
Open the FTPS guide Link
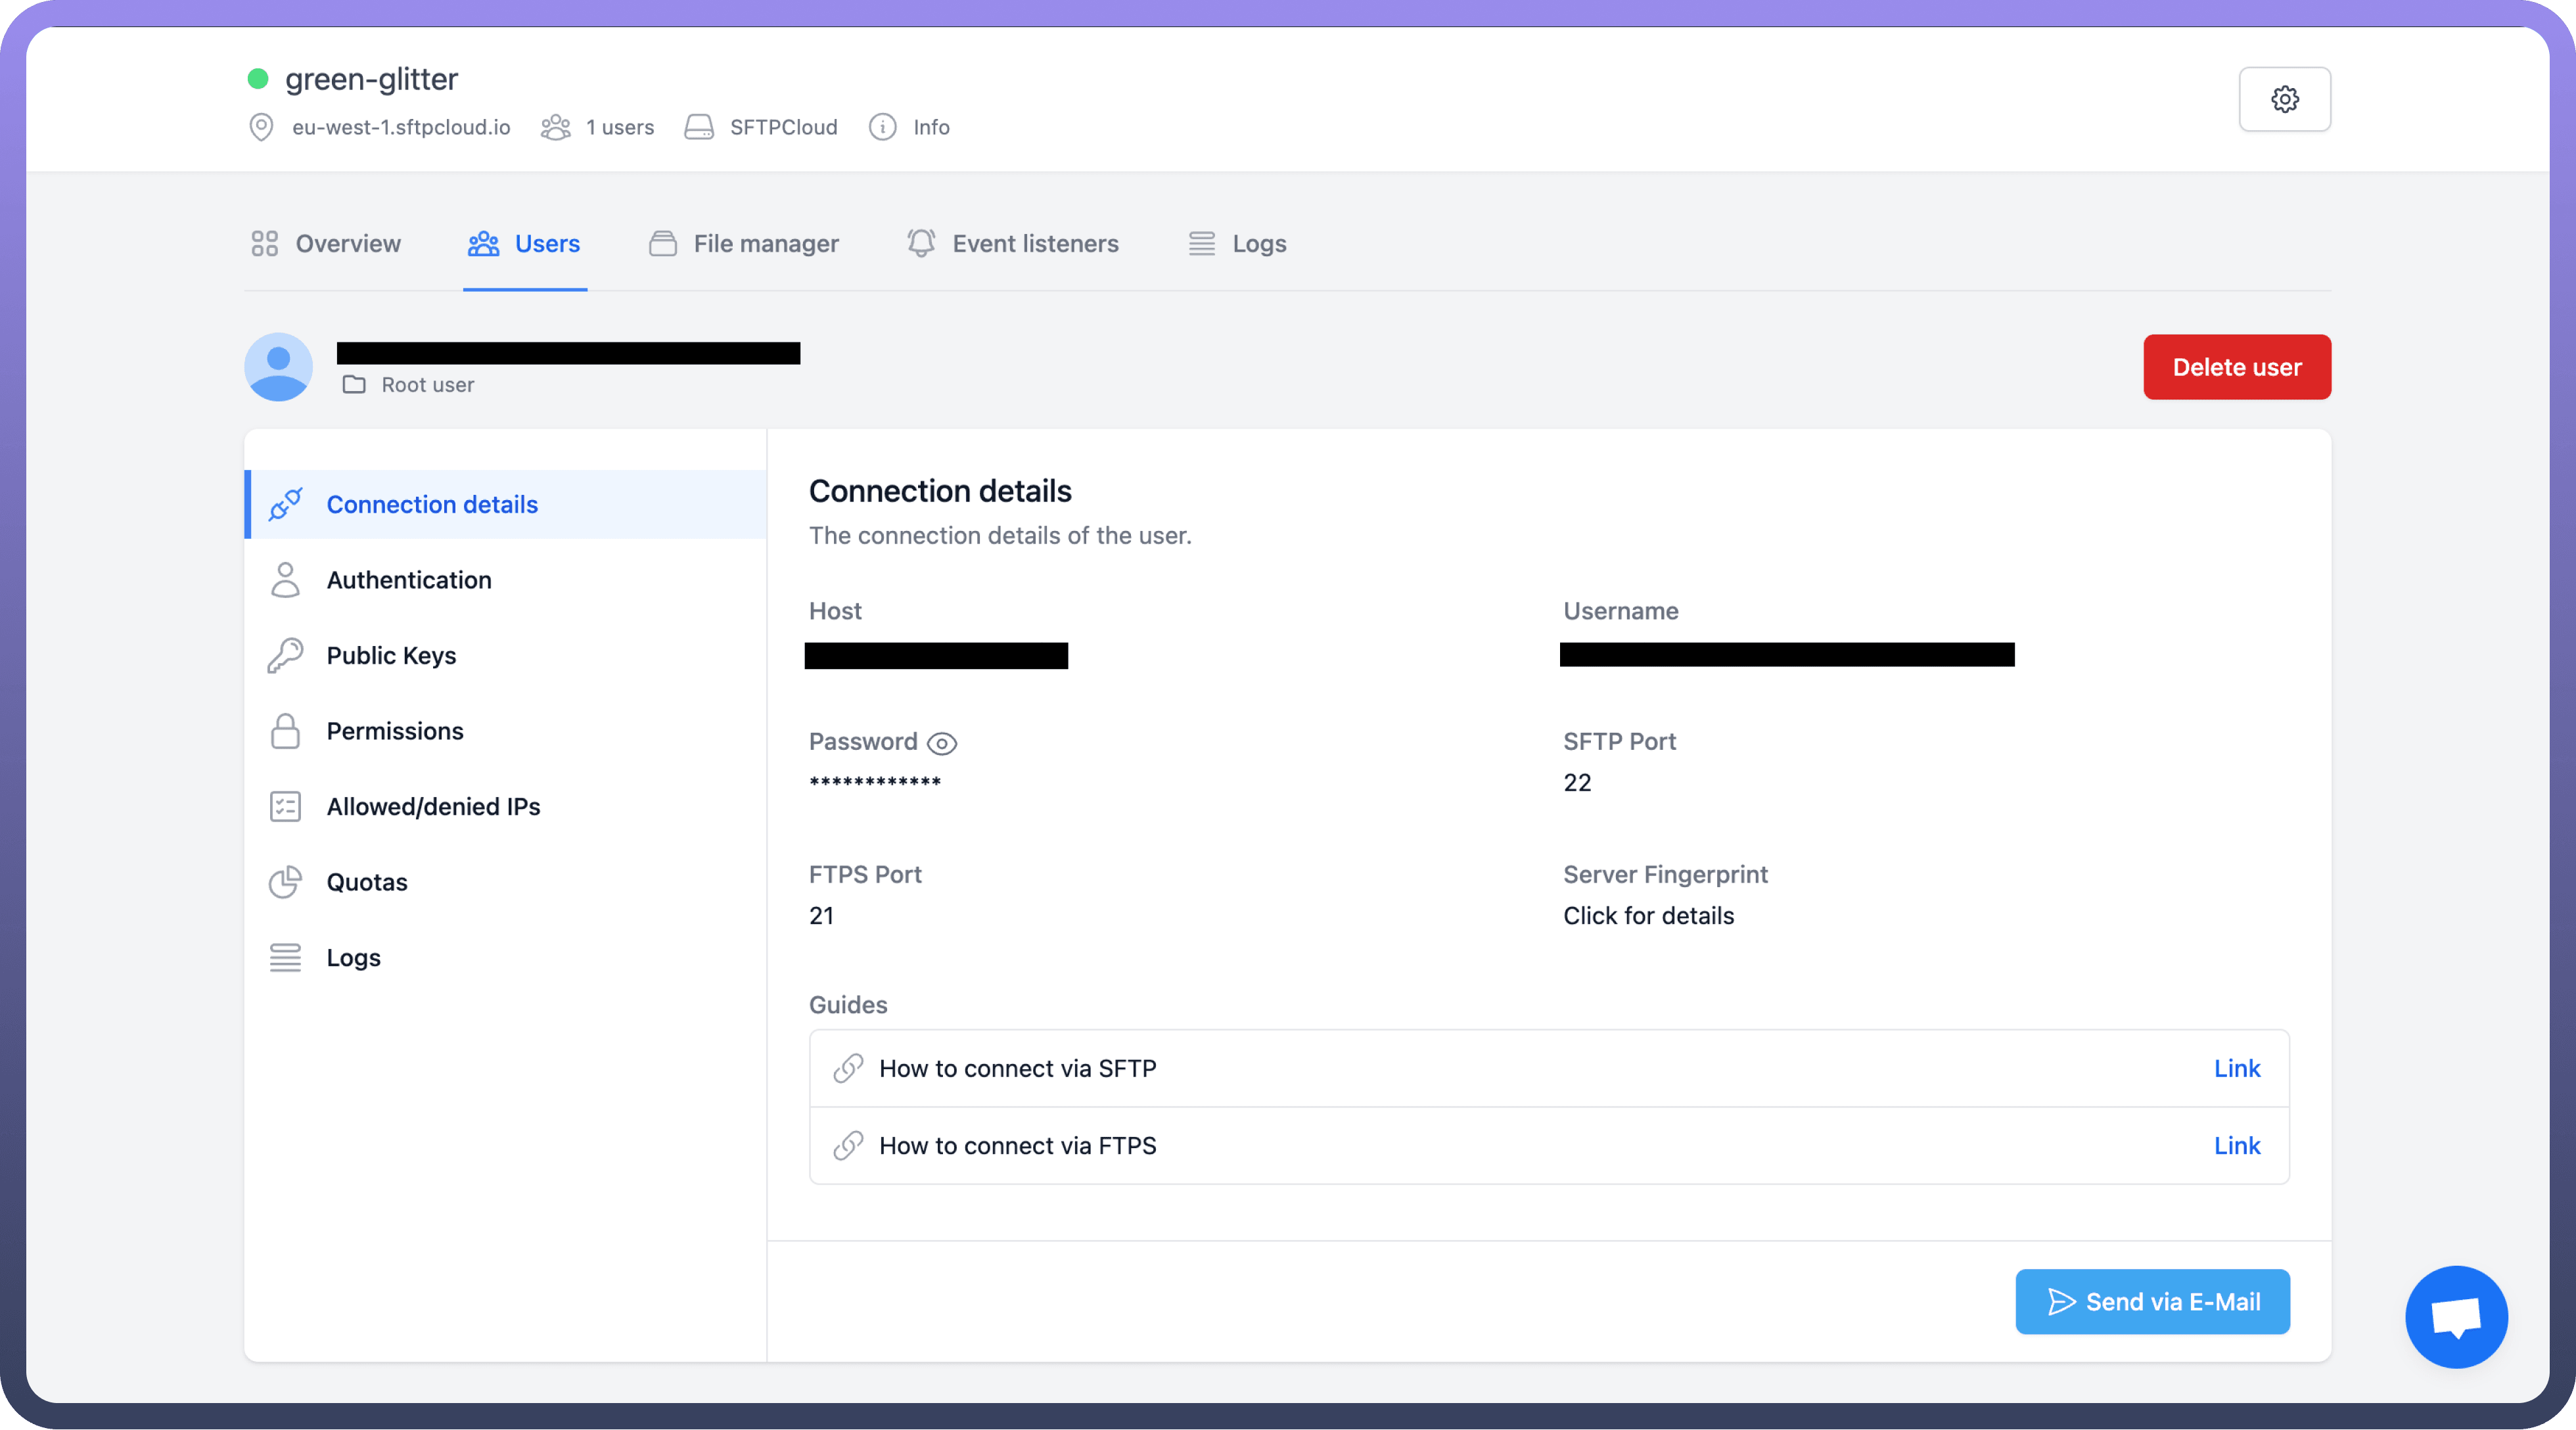(2236, 1145)
